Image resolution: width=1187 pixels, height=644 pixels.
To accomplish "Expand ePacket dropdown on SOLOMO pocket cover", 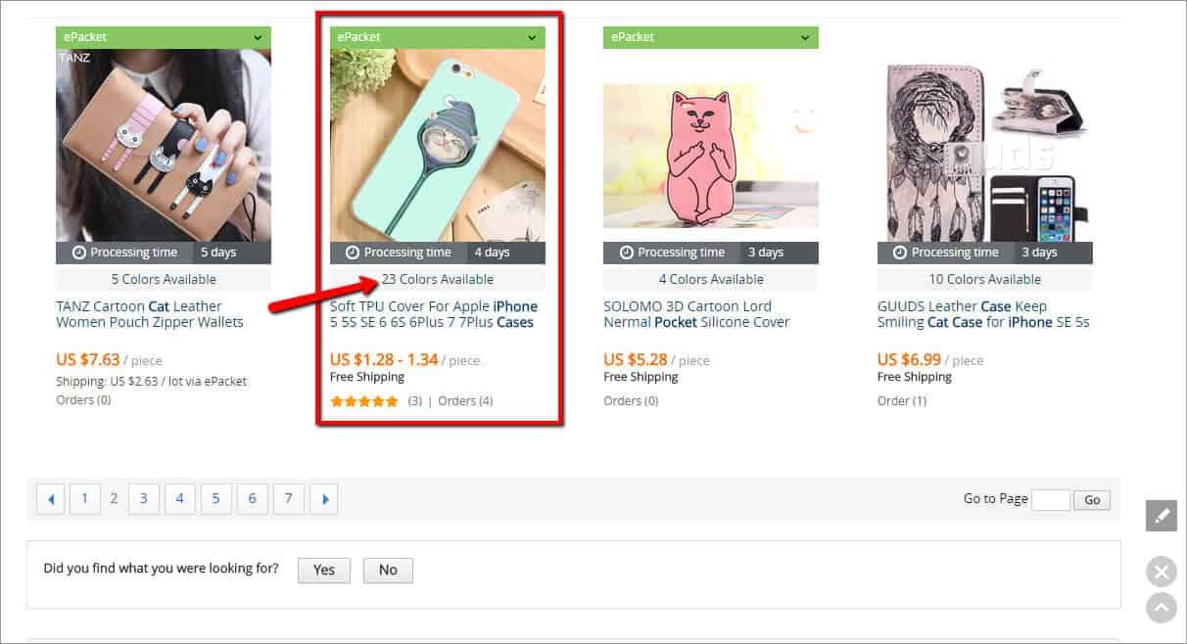I will [805, 37].
